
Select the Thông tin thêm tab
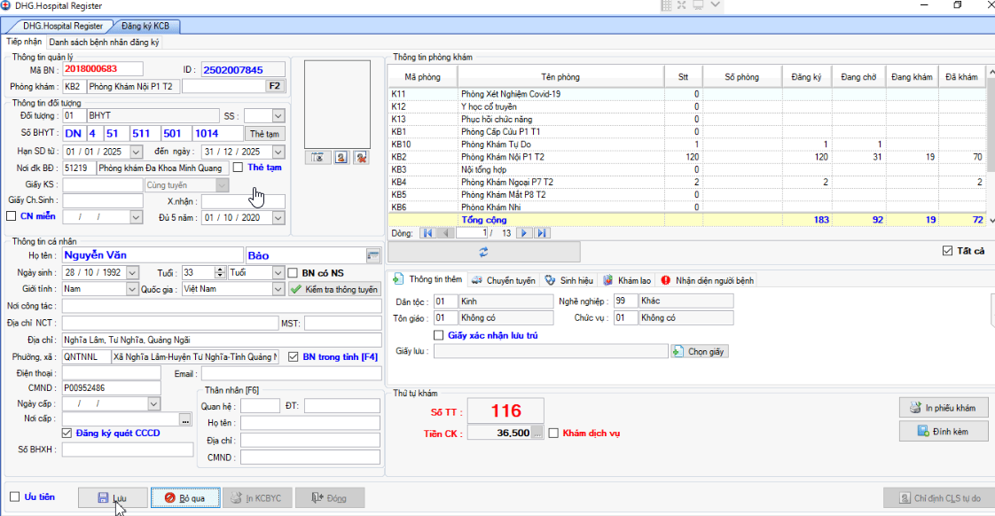pos(427,279)
